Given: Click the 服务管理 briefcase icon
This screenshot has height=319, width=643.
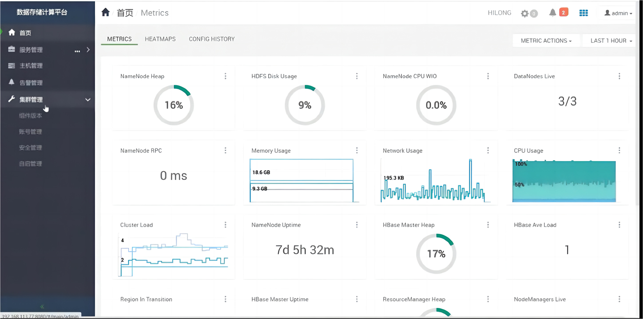Looking at the screenshot, I should [x=12, y=49].
